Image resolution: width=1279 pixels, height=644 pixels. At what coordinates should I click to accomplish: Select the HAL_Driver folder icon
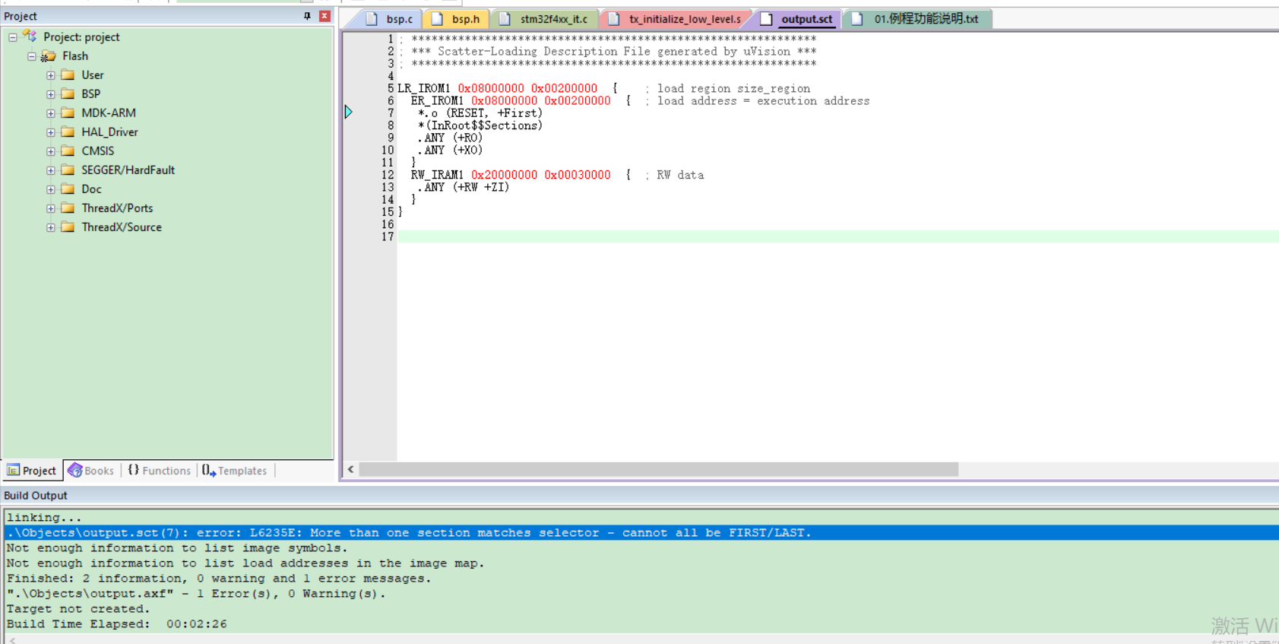(x=68, y=132)
